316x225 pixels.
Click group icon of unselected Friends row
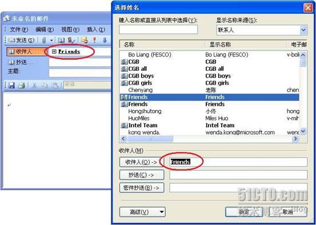pos(124,104)
